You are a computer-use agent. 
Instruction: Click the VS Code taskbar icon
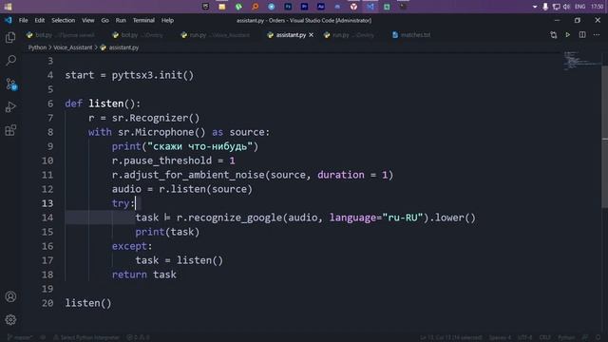(x=370, y=7)
